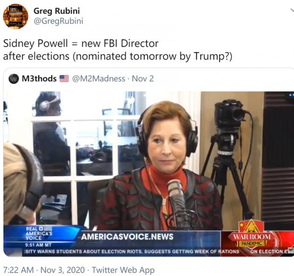Open the @GregRubini handle link
Viewport: 294px width, 276px height.
click(x=58, y=21)
